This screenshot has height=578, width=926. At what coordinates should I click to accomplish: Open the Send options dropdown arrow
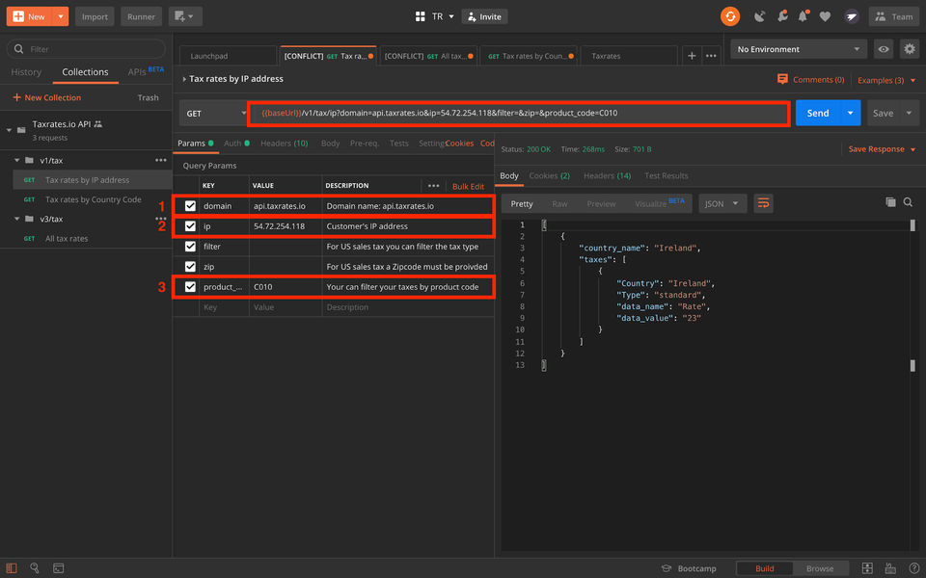[851, 114]
